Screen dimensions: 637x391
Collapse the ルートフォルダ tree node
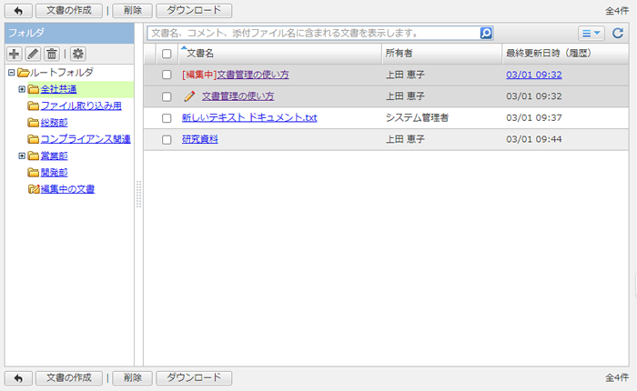[x=11, y=73]
